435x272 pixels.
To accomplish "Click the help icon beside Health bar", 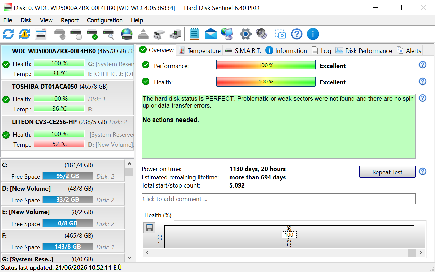I will pos(423,81).
